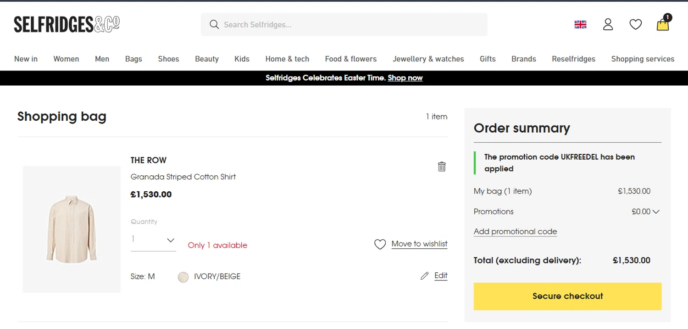
Task: Open the Home & tech menu
Action: tap(287, 59)
